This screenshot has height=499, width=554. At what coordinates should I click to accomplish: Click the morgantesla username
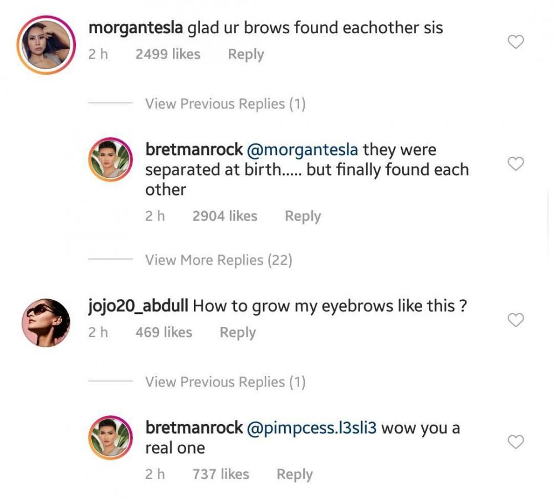coord(135,28)
